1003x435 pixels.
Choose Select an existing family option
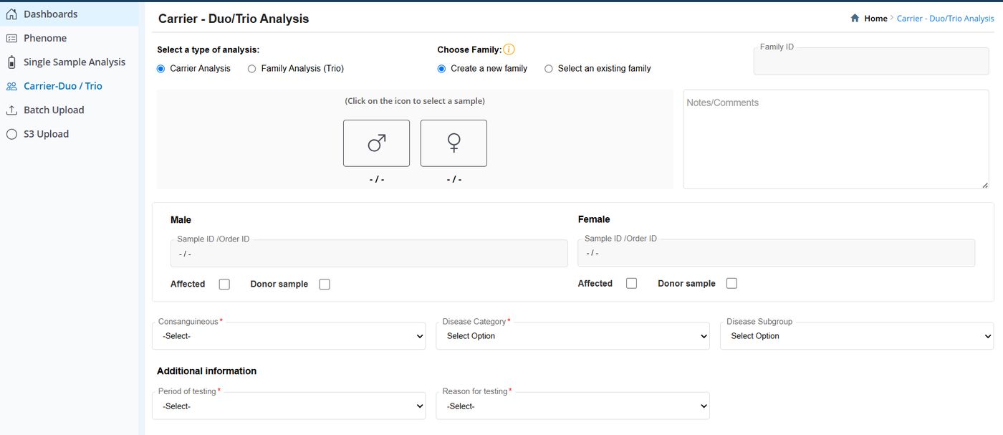coord(549,69)
